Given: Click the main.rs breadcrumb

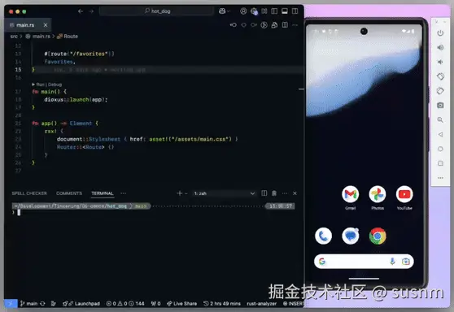Looking at the screenshot, I should [x=41, y=37].
